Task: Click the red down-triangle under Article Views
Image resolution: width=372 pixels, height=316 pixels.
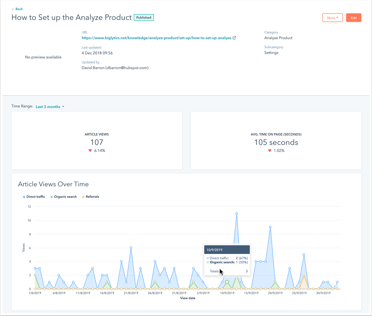Action: click(90, 151)
